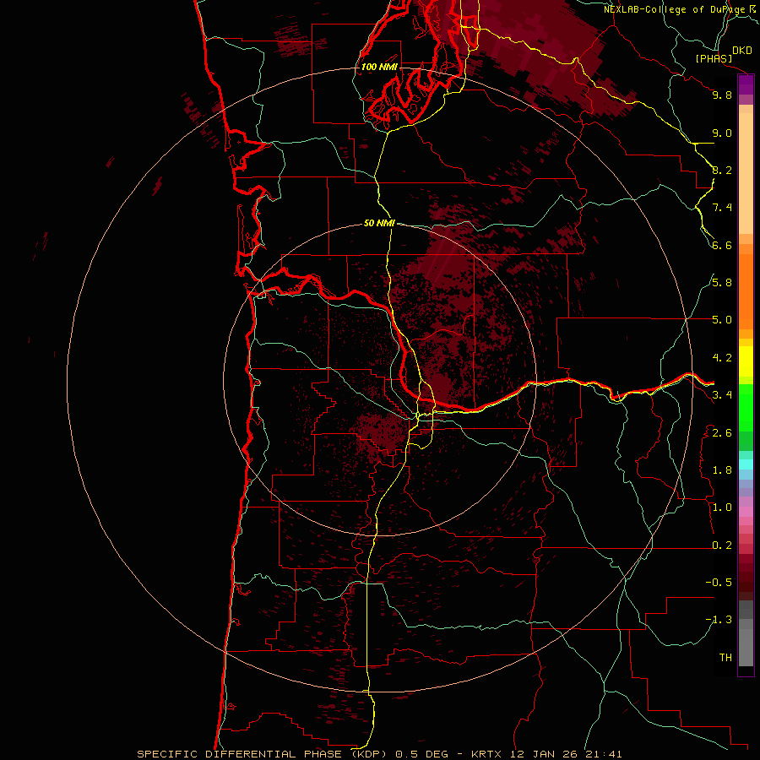Click the 9.0 scale value
This screenshot has width=760, height=760.
[x=722, y=133]
